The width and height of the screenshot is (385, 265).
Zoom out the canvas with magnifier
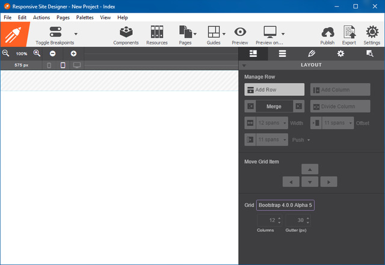pyautogui.click(x=6, y=53)
